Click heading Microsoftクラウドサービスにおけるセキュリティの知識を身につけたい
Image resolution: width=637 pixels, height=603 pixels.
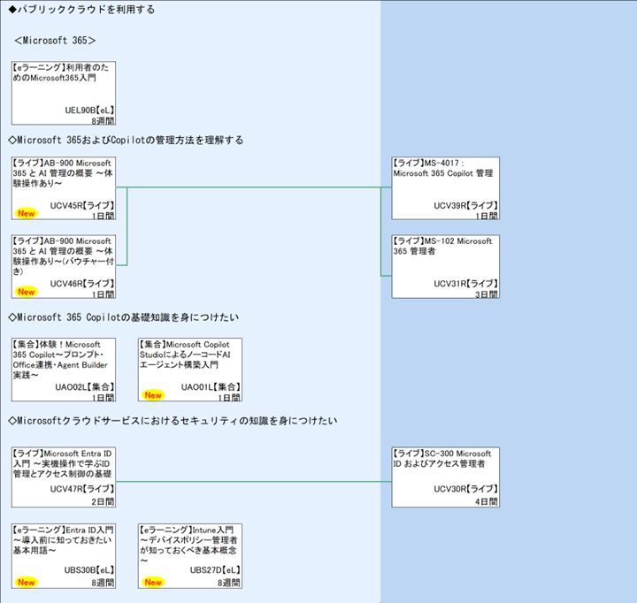(173, 421)
